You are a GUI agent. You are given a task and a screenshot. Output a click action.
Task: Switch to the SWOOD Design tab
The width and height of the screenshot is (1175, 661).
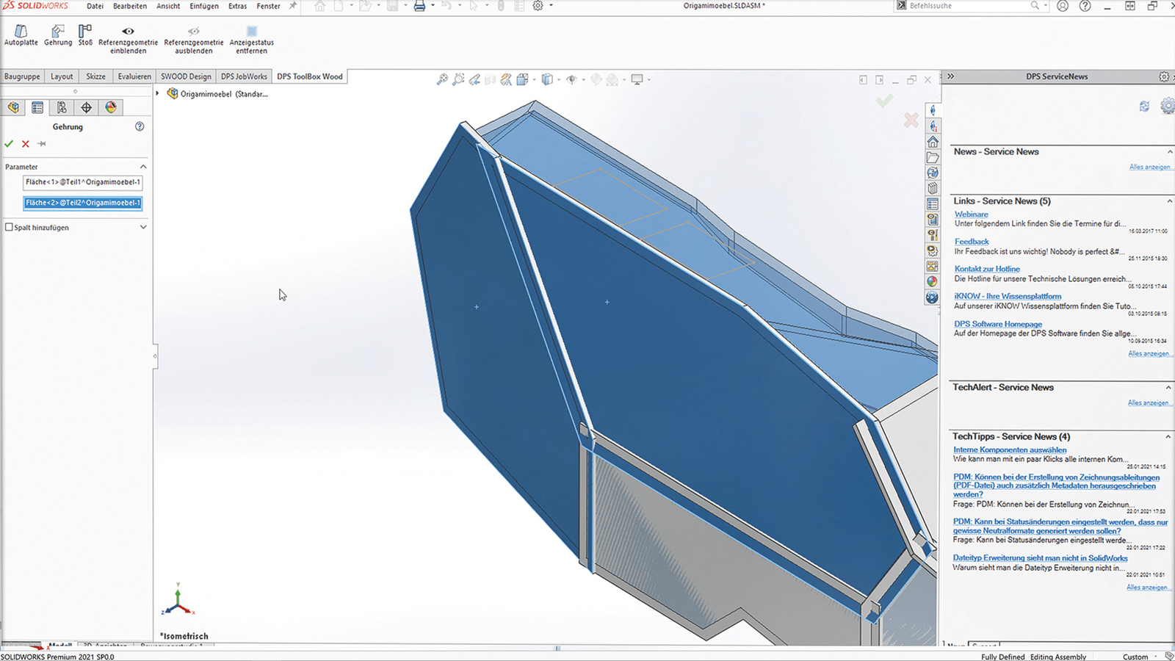(x=186, y=76)
